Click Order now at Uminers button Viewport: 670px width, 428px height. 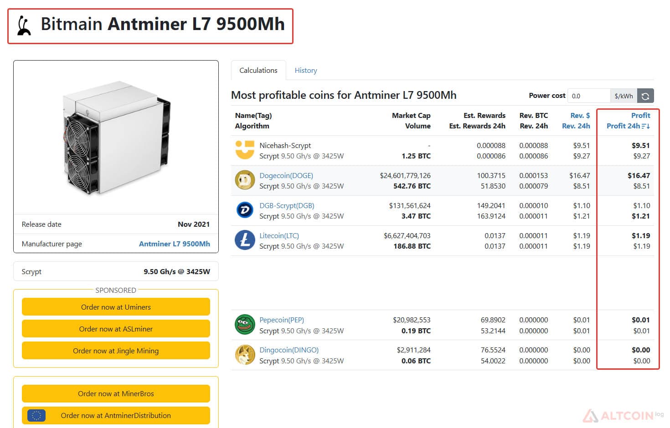click(x=116, y=307)
